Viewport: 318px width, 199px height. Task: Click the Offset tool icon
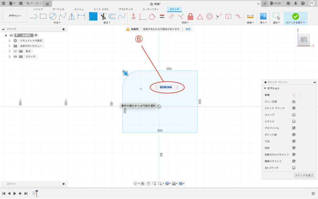pyautogui.click(x=112, y=16)
